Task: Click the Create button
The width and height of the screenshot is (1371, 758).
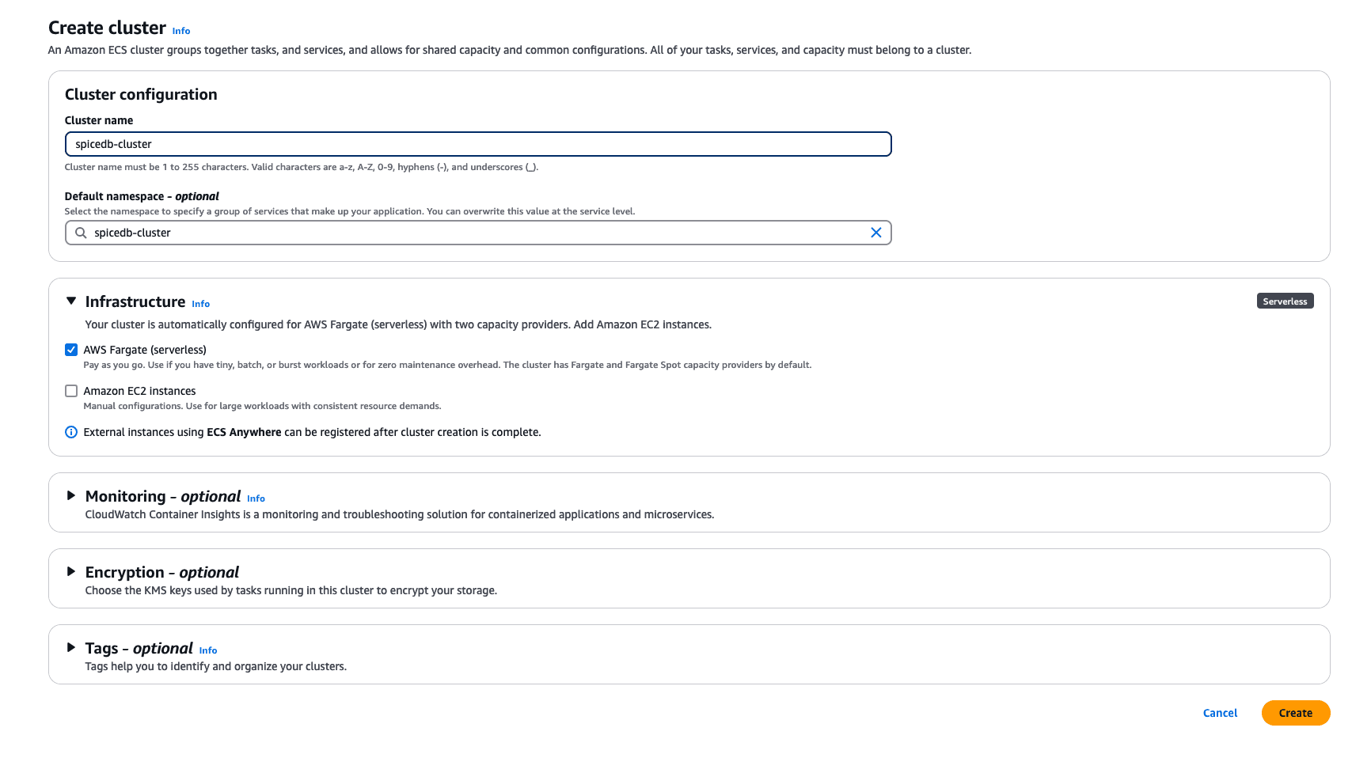Action: [1295, 712]
